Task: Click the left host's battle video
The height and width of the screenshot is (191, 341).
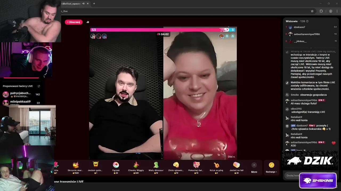Action: [x=127, y=95]
